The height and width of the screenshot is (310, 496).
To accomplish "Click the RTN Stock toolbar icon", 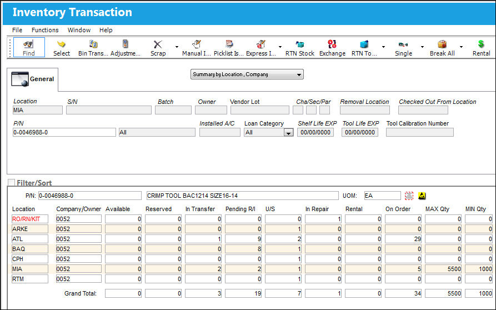I will point(299,44).
